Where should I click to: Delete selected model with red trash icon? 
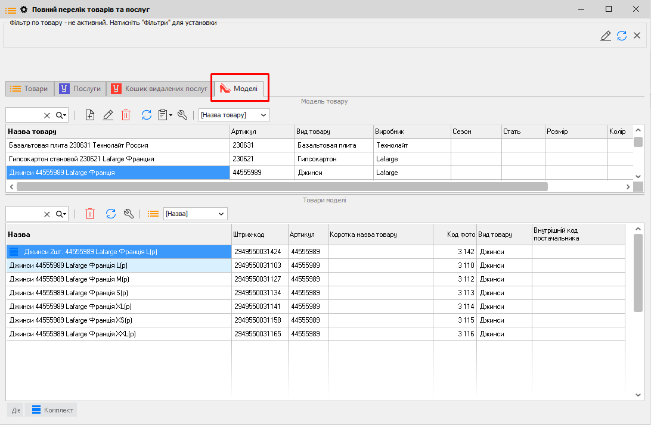point(126,115)
